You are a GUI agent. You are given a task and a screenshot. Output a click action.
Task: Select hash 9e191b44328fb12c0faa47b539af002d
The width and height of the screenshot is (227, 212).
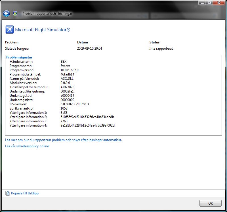coord(88,125)
